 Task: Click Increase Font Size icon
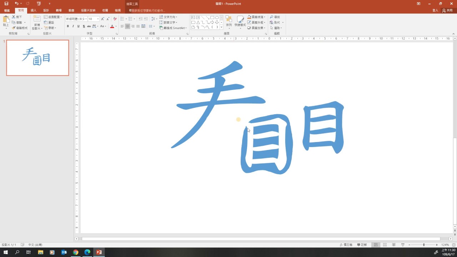coord(103,19)
